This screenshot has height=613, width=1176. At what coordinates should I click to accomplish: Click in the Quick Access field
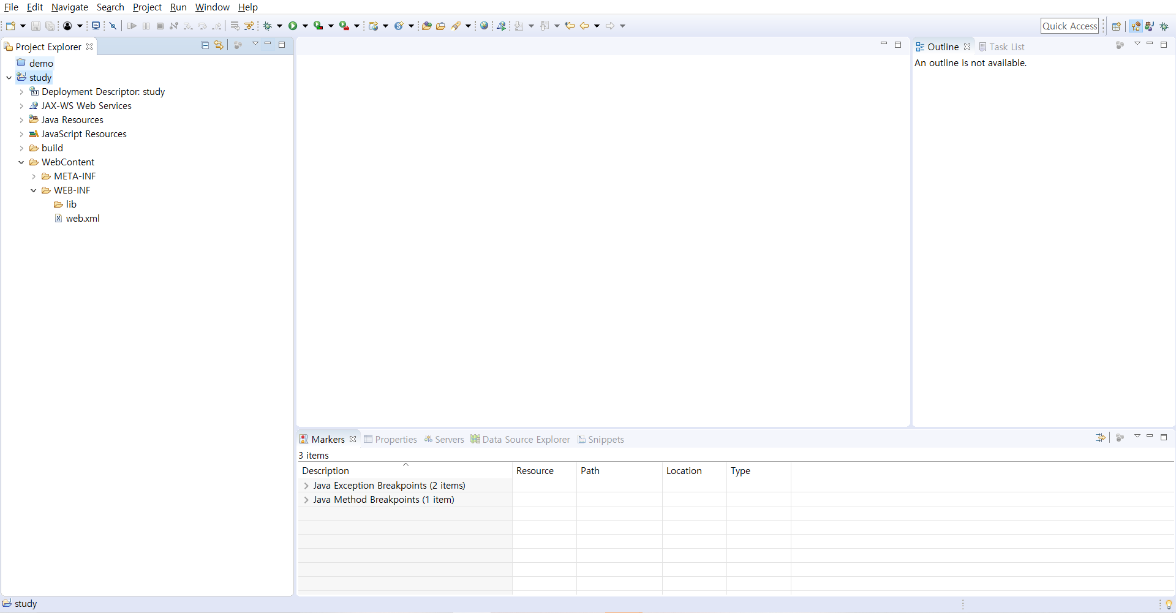pos(1069,26)
